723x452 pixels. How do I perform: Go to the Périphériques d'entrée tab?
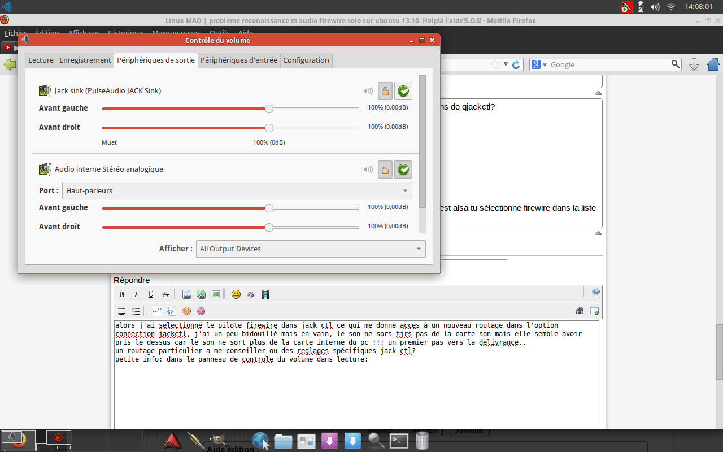point(239,60)
